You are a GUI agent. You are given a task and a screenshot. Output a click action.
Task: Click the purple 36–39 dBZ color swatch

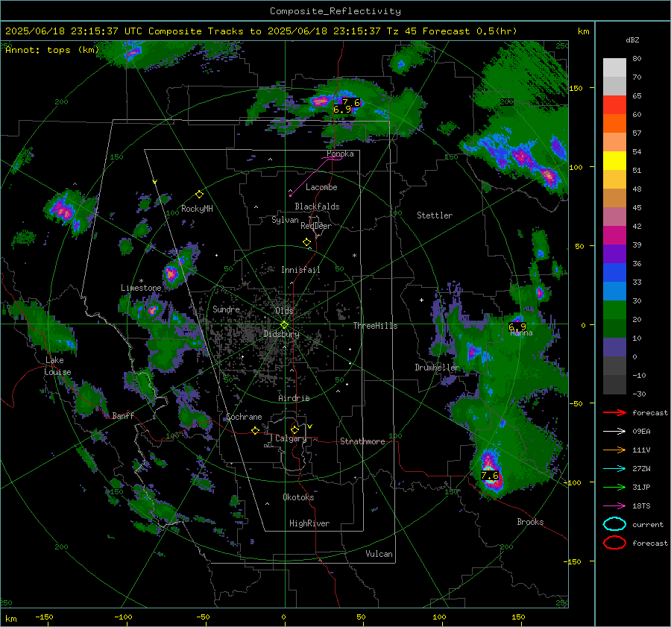pos(614,253)
